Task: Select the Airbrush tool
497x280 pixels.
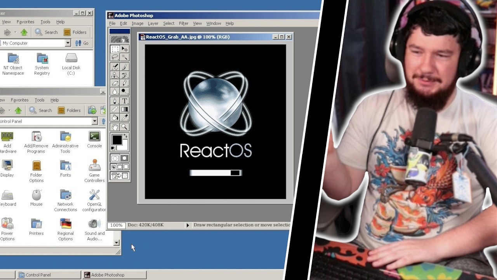Action: click(x=115, y=67)
